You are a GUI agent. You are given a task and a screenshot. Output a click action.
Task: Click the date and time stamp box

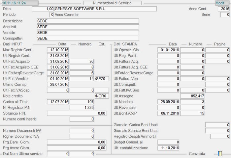(x=20, y=3)
